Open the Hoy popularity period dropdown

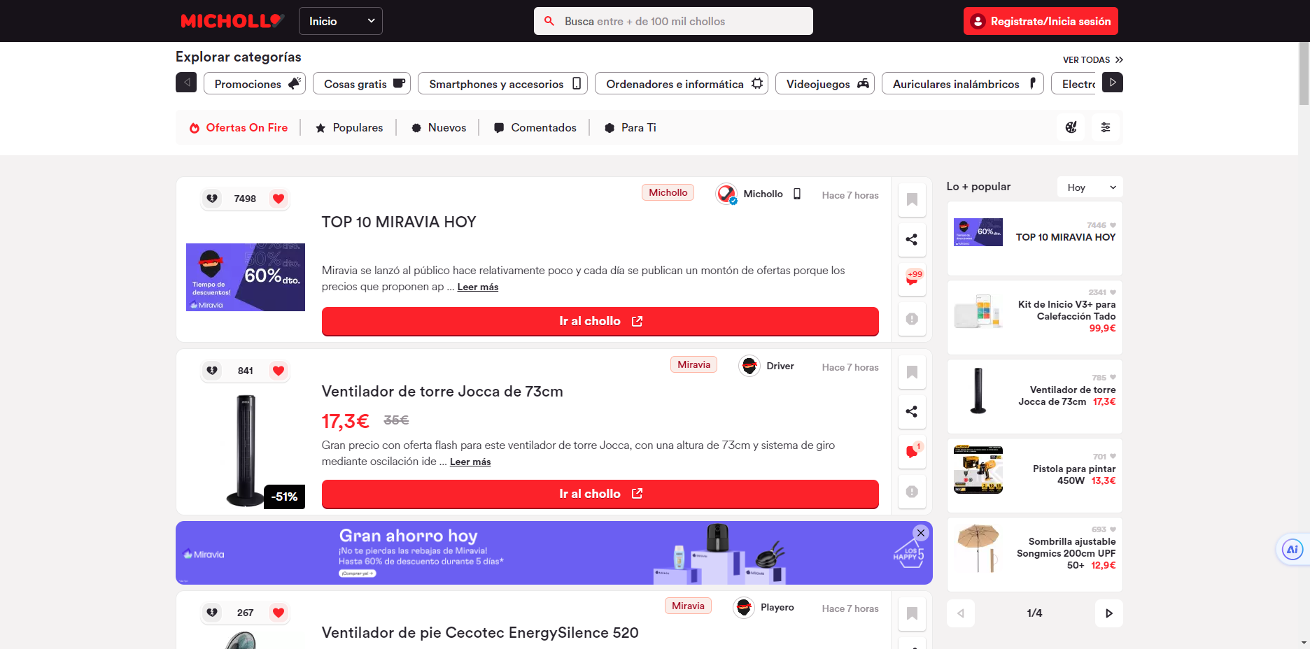[x=1090, y=187]
